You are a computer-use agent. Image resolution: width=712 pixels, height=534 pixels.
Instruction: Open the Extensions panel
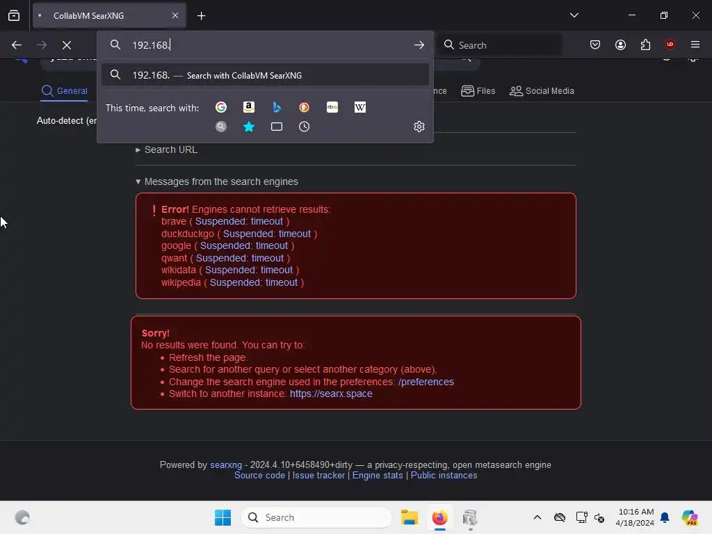click(646, 44)
